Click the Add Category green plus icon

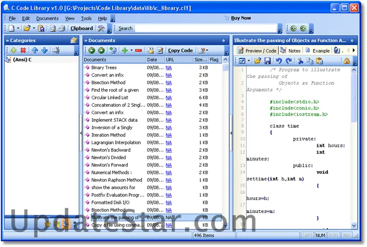click(x=14, y=50)
